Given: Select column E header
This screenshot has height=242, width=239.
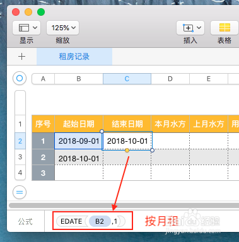Looking at the screenshot, I should pyautogui.click(x=209, y=79).
